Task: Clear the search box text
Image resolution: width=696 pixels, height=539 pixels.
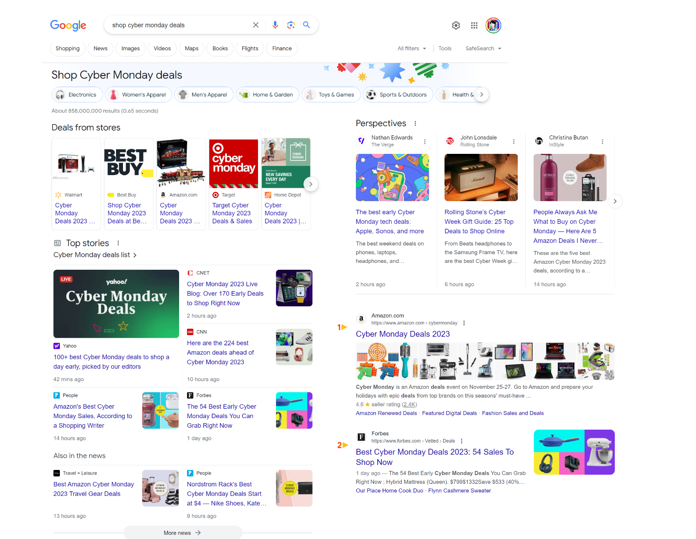Action: 256,25
